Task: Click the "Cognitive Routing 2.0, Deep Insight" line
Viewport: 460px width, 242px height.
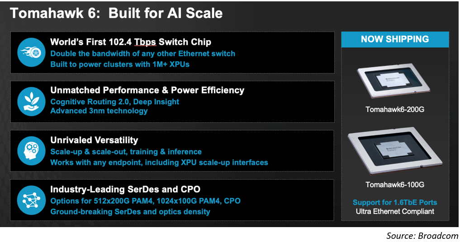Action: [114, 102]
